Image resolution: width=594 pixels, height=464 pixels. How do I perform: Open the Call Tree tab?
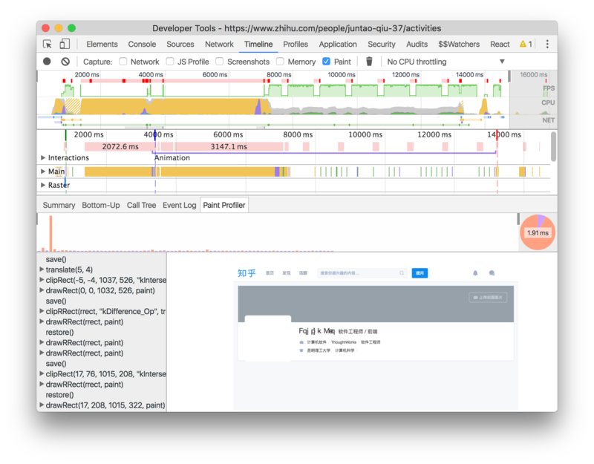[141, 205]
